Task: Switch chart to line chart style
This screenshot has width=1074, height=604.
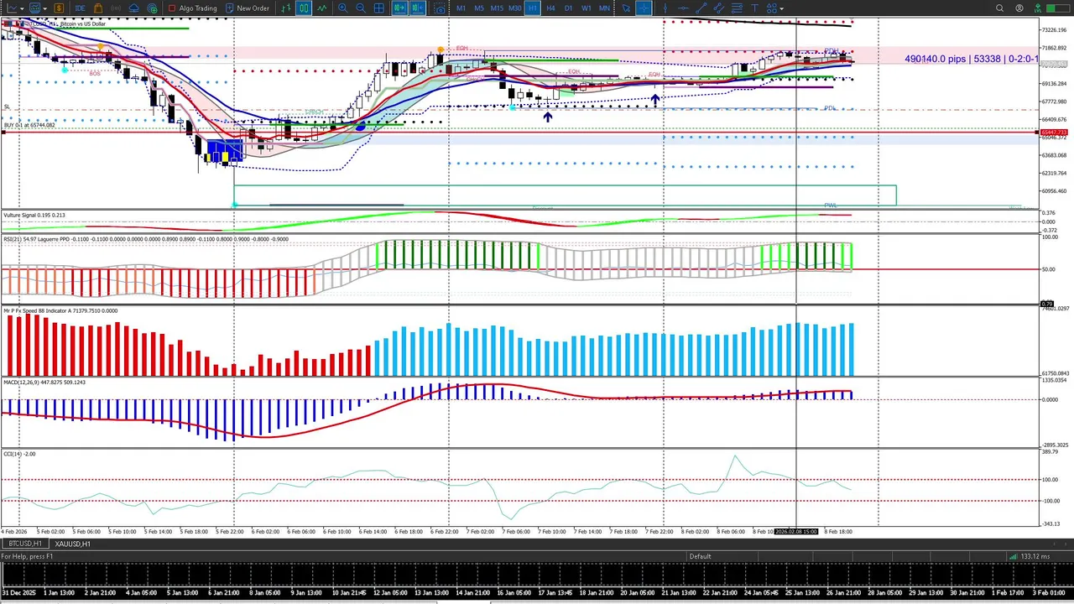Action: click(321, 8)
